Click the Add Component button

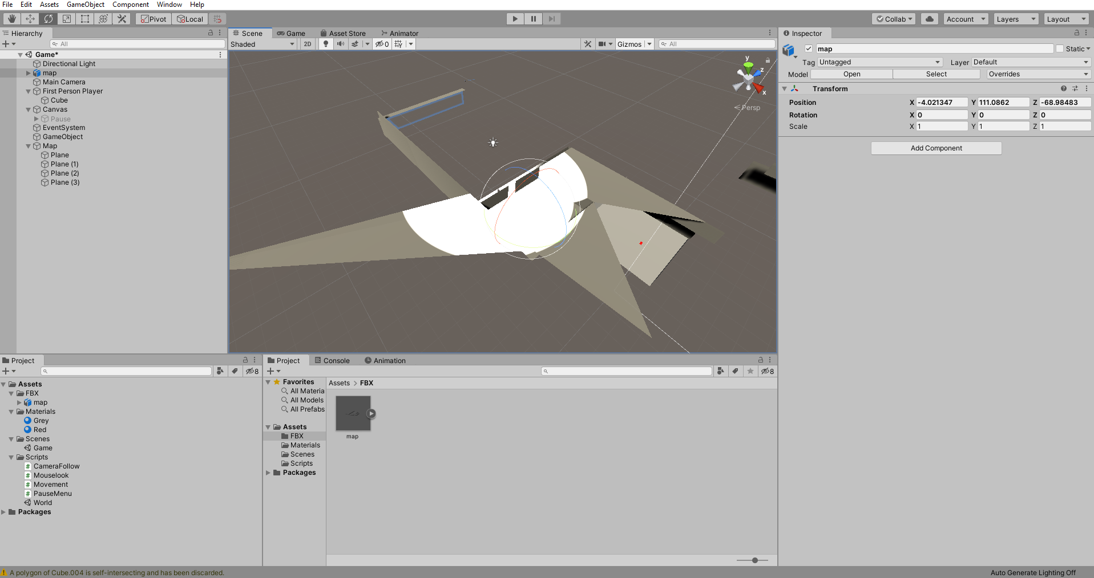coord(936,148)
